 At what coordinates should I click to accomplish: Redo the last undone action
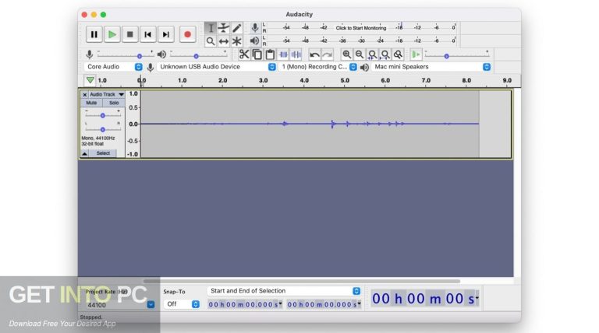327,54
